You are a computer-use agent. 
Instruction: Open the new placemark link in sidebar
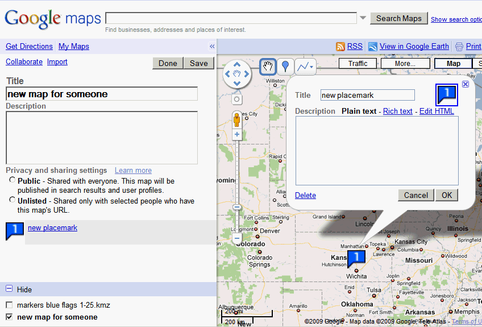(x=52, y=228)
